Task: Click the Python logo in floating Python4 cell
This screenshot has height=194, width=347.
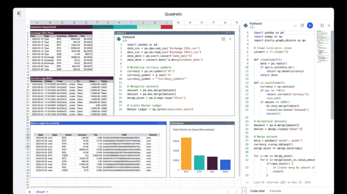Action: (x=118, y=39)
